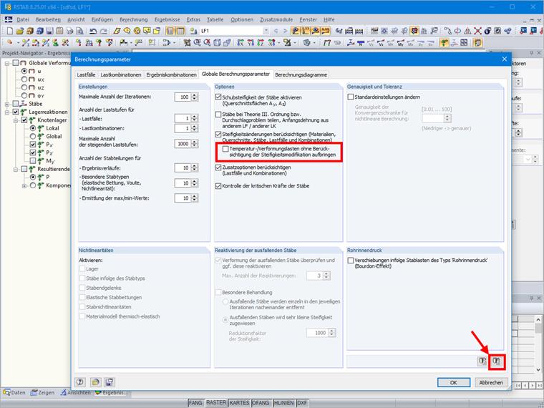The image size is (544, 408).
Task: Collapse the Knotenlager tree node
Action: (16, 120)
